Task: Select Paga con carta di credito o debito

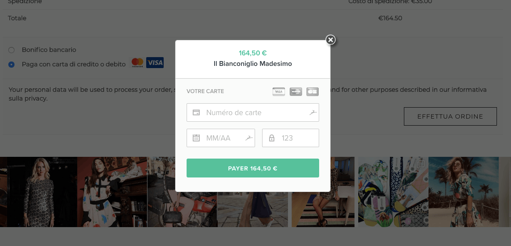Action: pyautogui.click(x=11, y=65)
